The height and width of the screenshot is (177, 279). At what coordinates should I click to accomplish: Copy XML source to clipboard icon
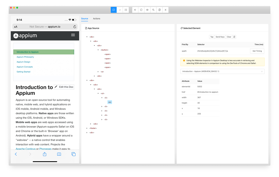[159, 10]
